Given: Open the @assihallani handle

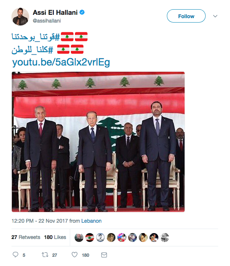Looking at the screenshot, I should click(47, 21).
